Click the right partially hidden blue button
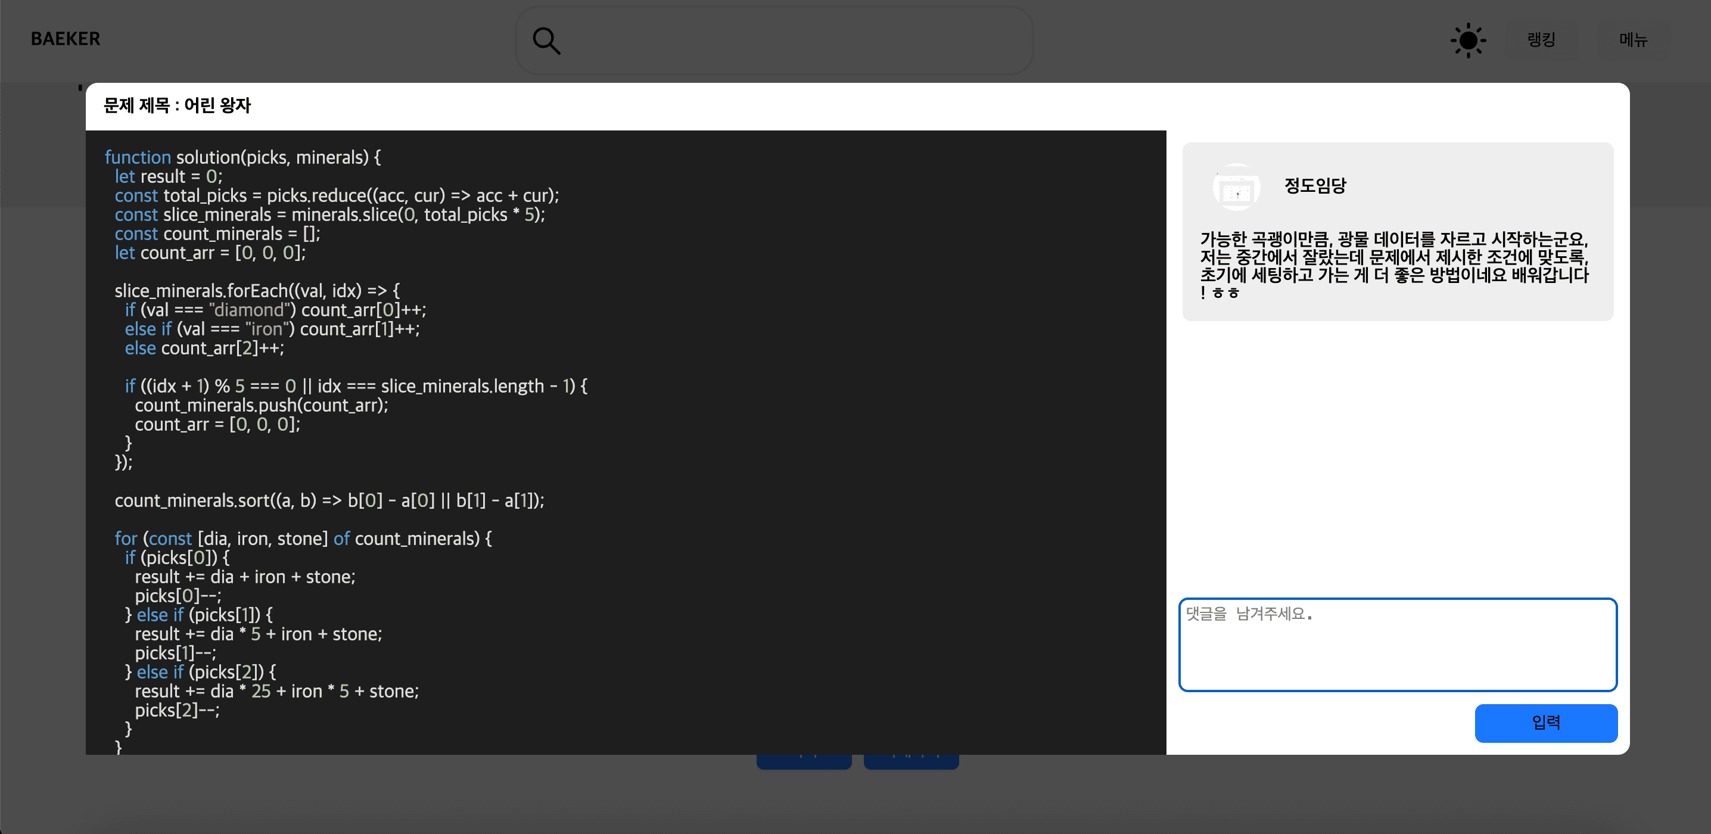This screenshot has height=834, width=1711. click(911, 762)
